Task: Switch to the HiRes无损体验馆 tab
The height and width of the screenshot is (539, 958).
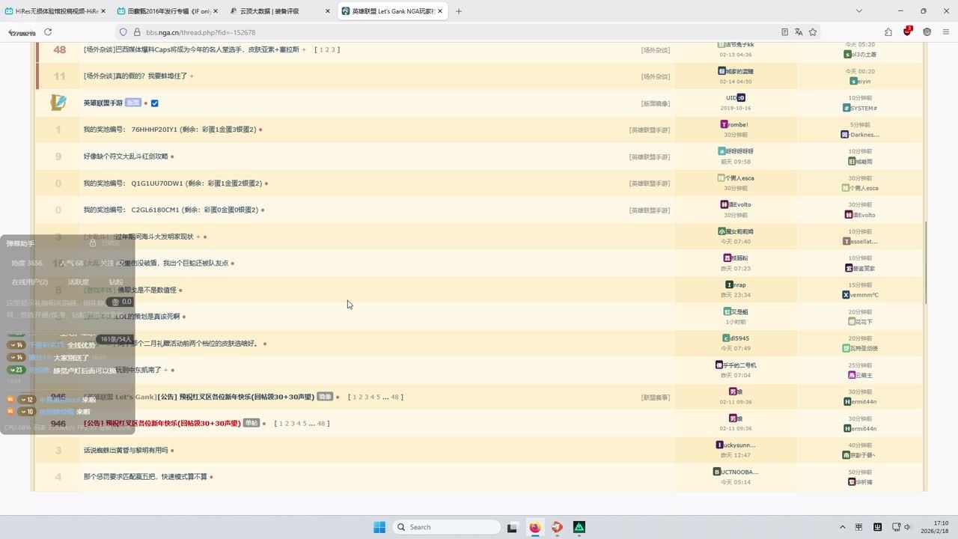Action: click(x=51, y=11)
